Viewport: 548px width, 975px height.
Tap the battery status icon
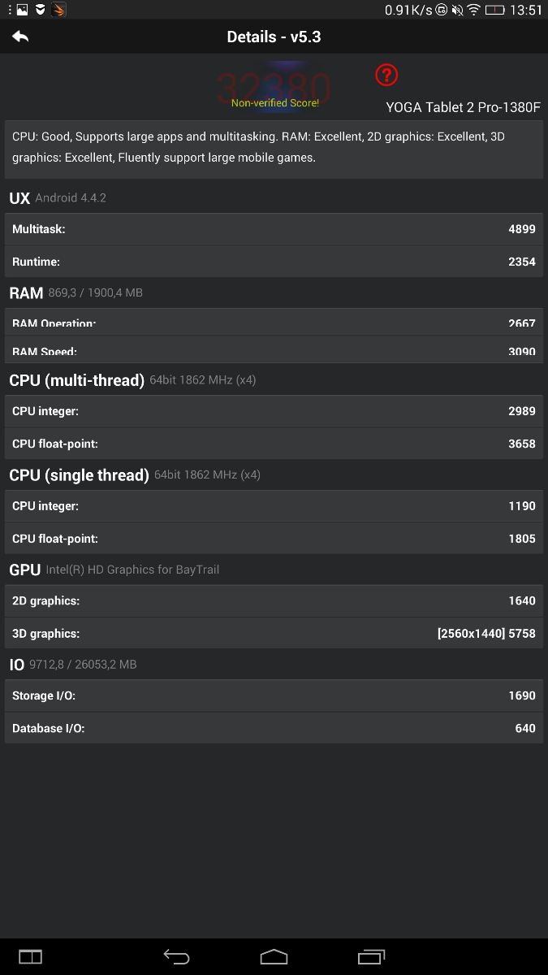494,10
